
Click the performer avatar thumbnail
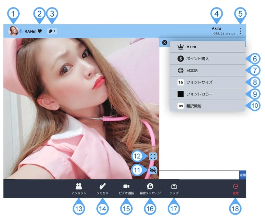pos(13,31)
